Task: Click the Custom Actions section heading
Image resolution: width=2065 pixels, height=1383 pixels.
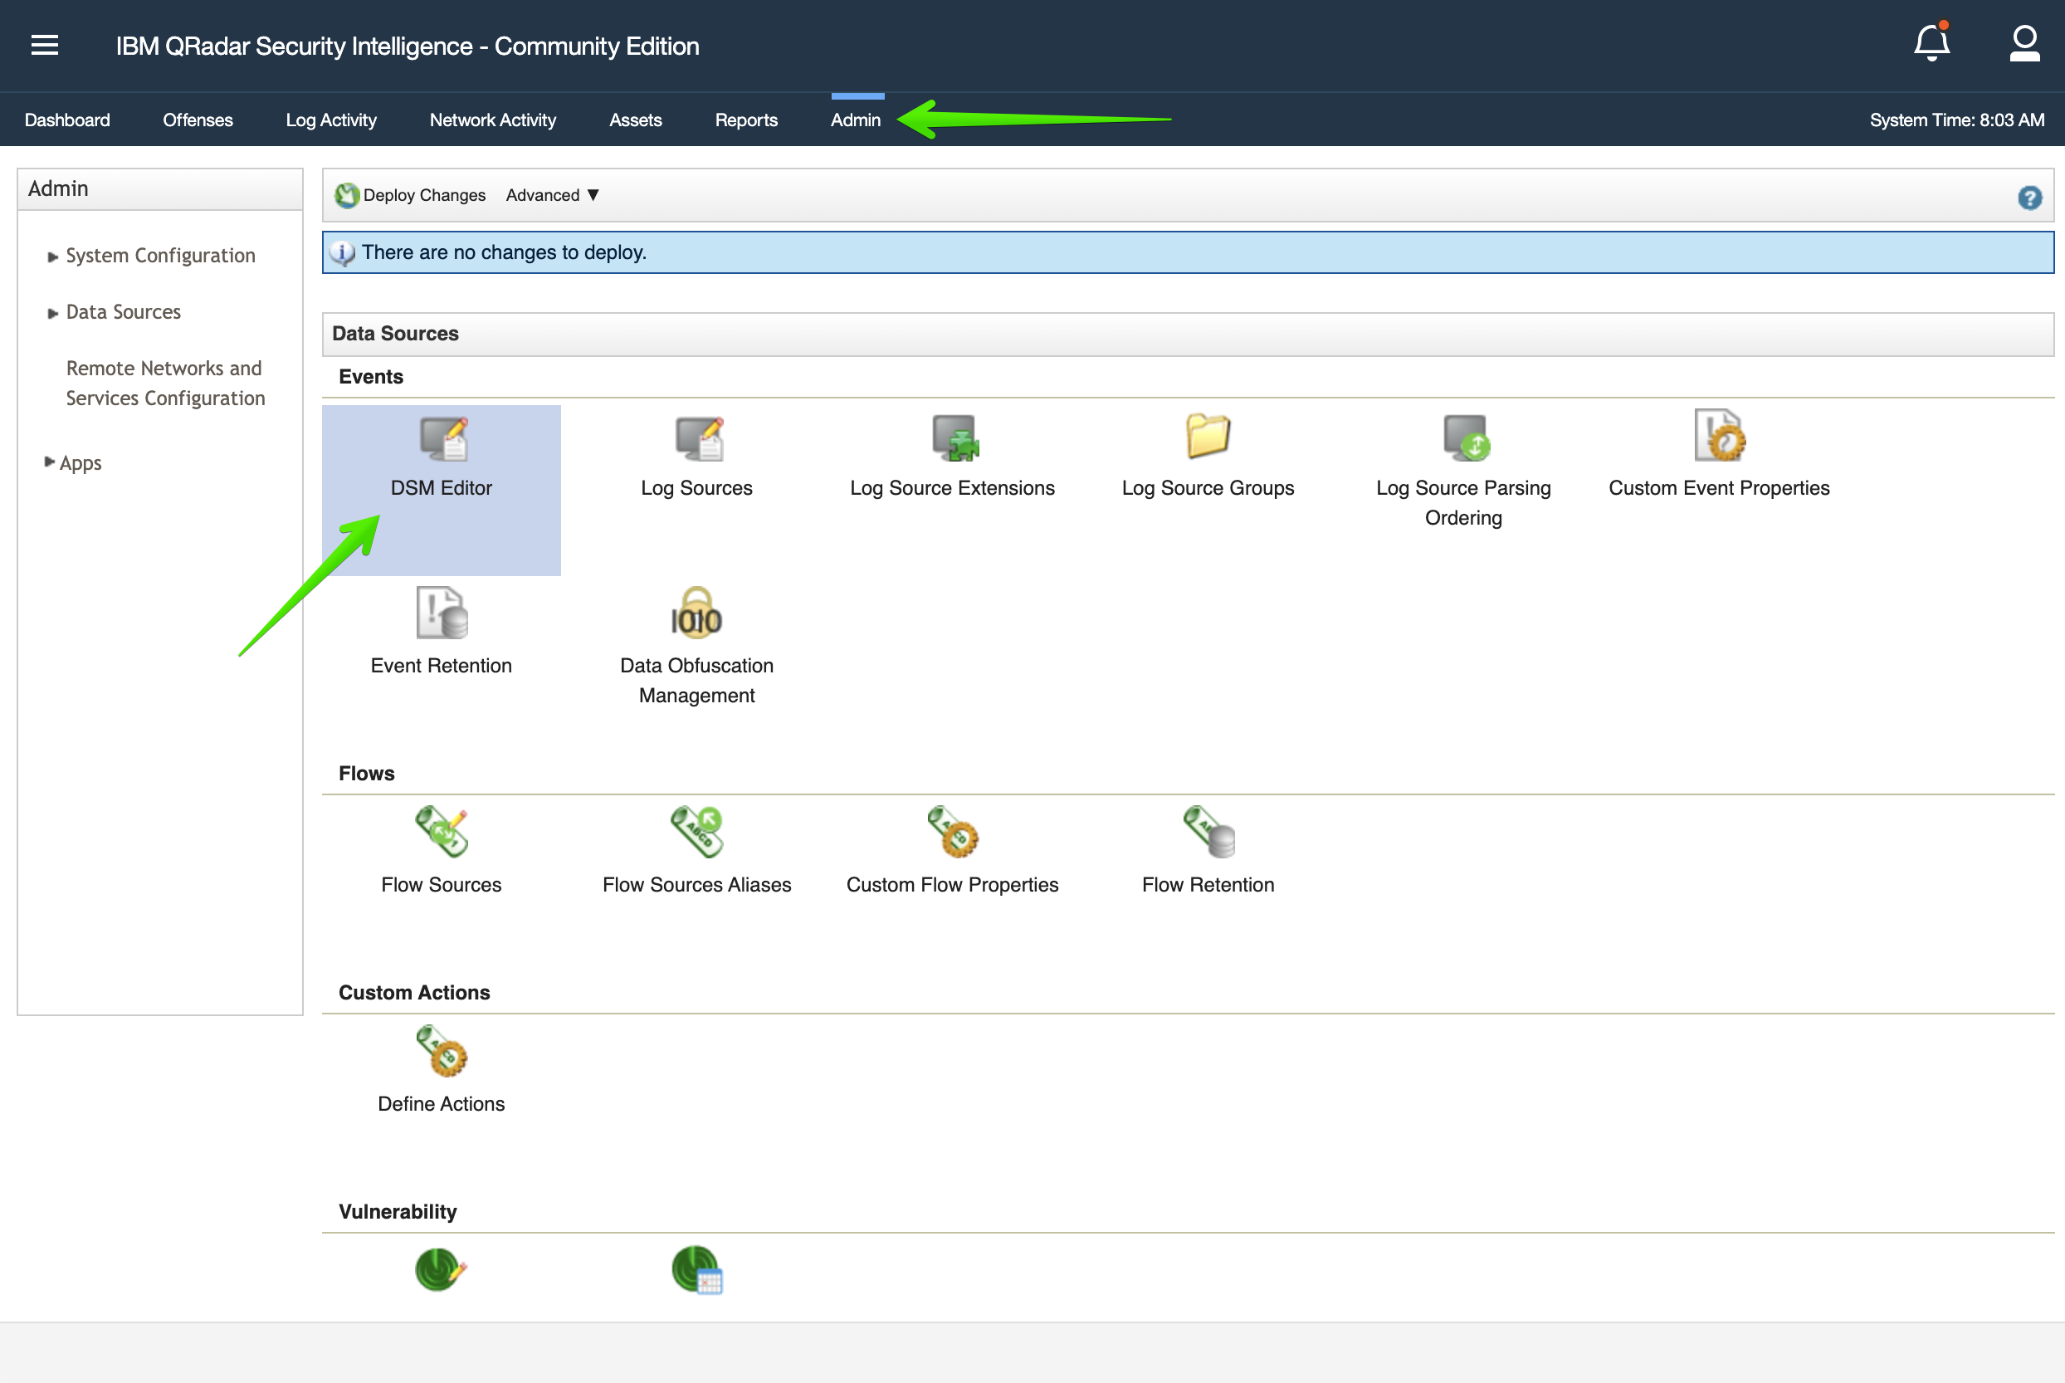Action: pos(413,992)
